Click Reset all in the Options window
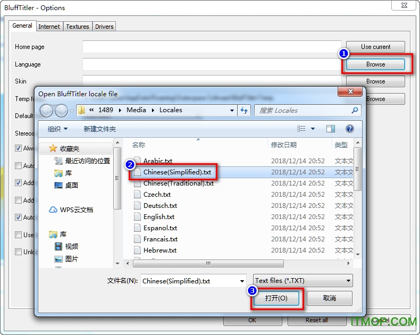This screenshot has height=335, width=420. pos(317,320)
